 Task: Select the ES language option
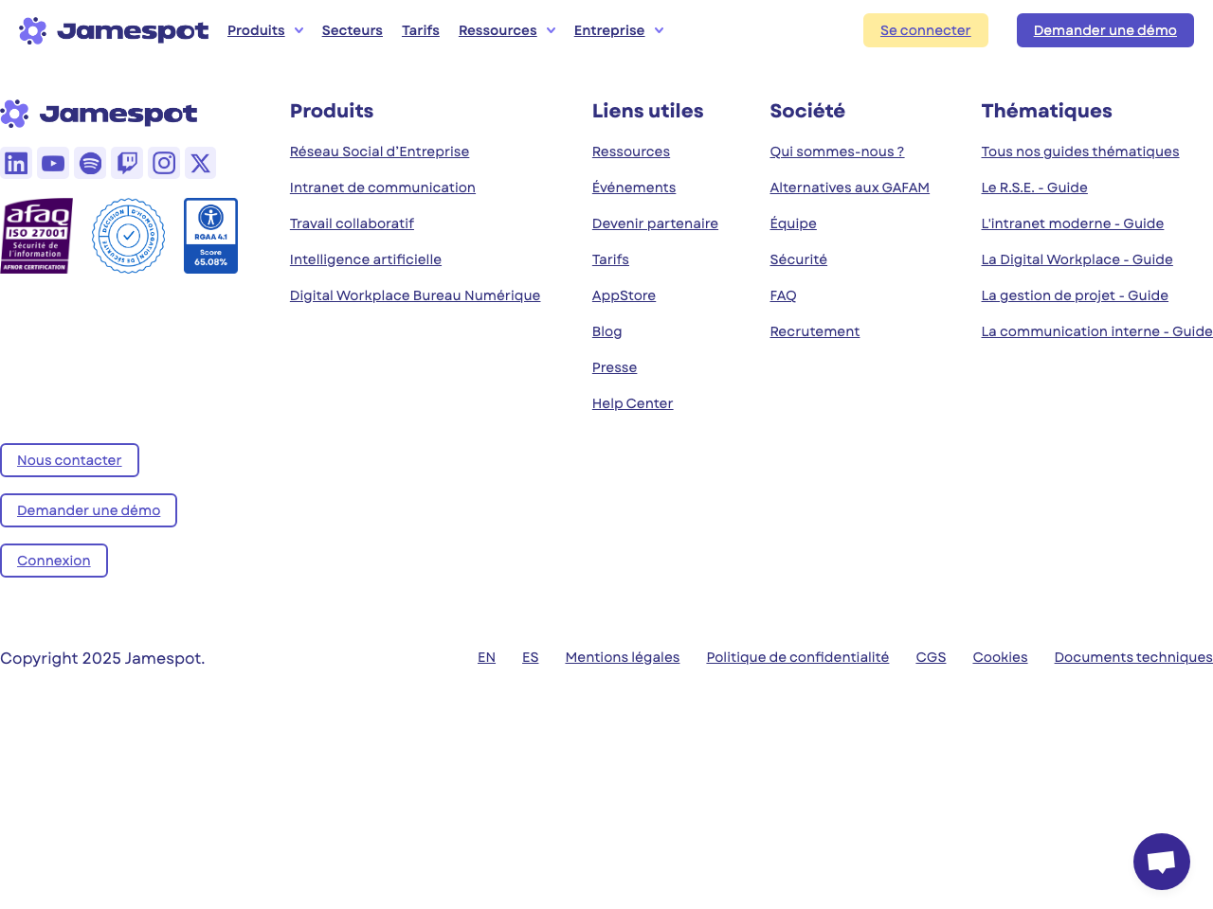(x=531, y=657)
